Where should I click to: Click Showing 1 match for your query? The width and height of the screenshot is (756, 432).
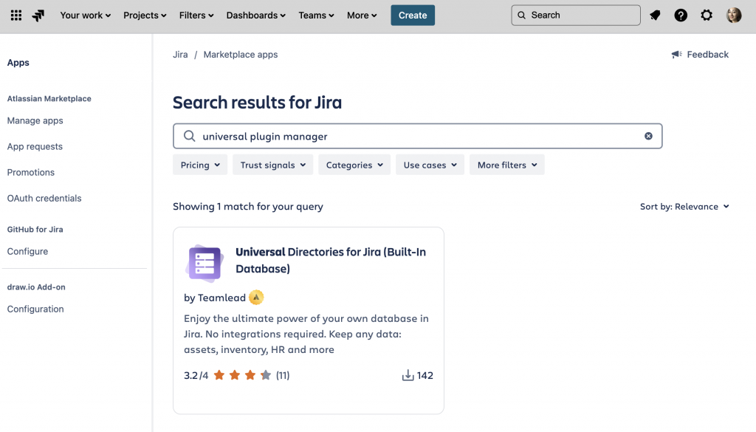coord(248,206)
